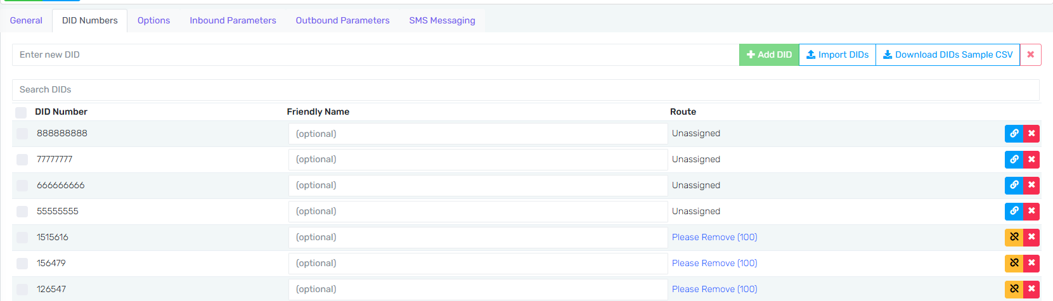
Task: Link route for DID 888888888
Action: [1014, 134]
